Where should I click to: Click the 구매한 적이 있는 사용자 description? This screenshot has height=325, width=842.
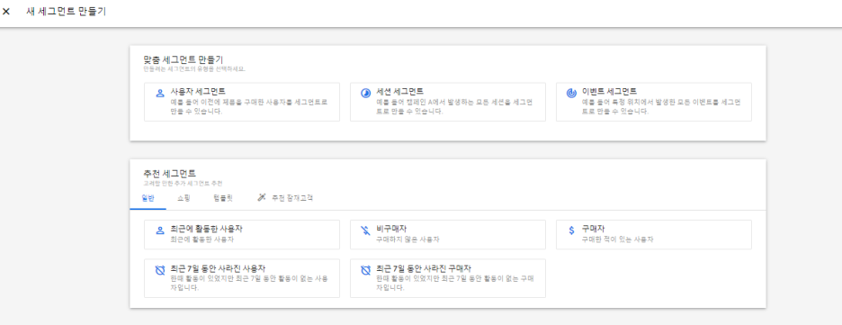617,239
